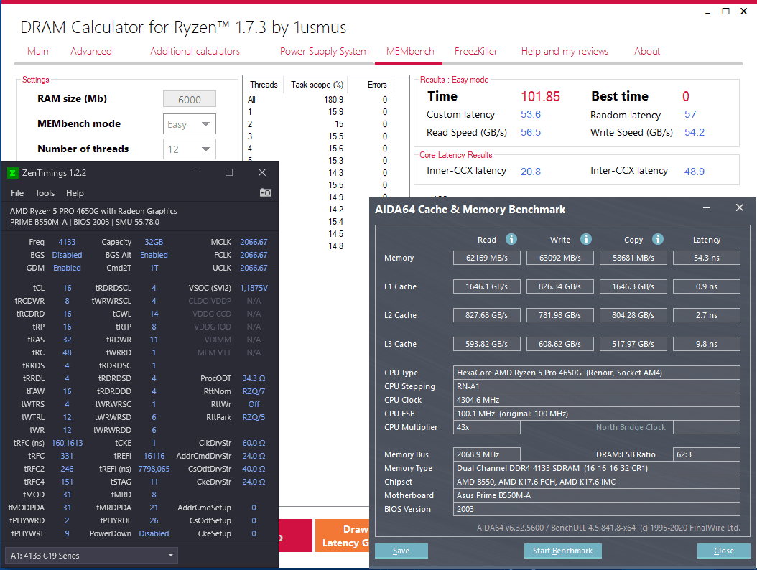This screenshot has width=757, height=570.
Task: Click the ZenTimings green Z app icon
Action: tap(13, 173)
